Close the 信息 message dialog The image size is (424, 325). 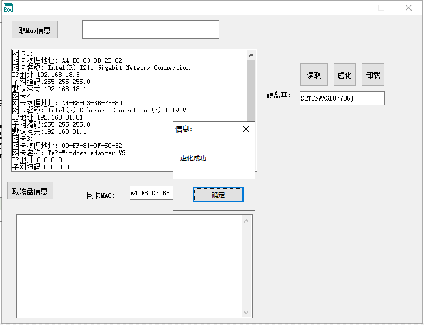[246, 129]
